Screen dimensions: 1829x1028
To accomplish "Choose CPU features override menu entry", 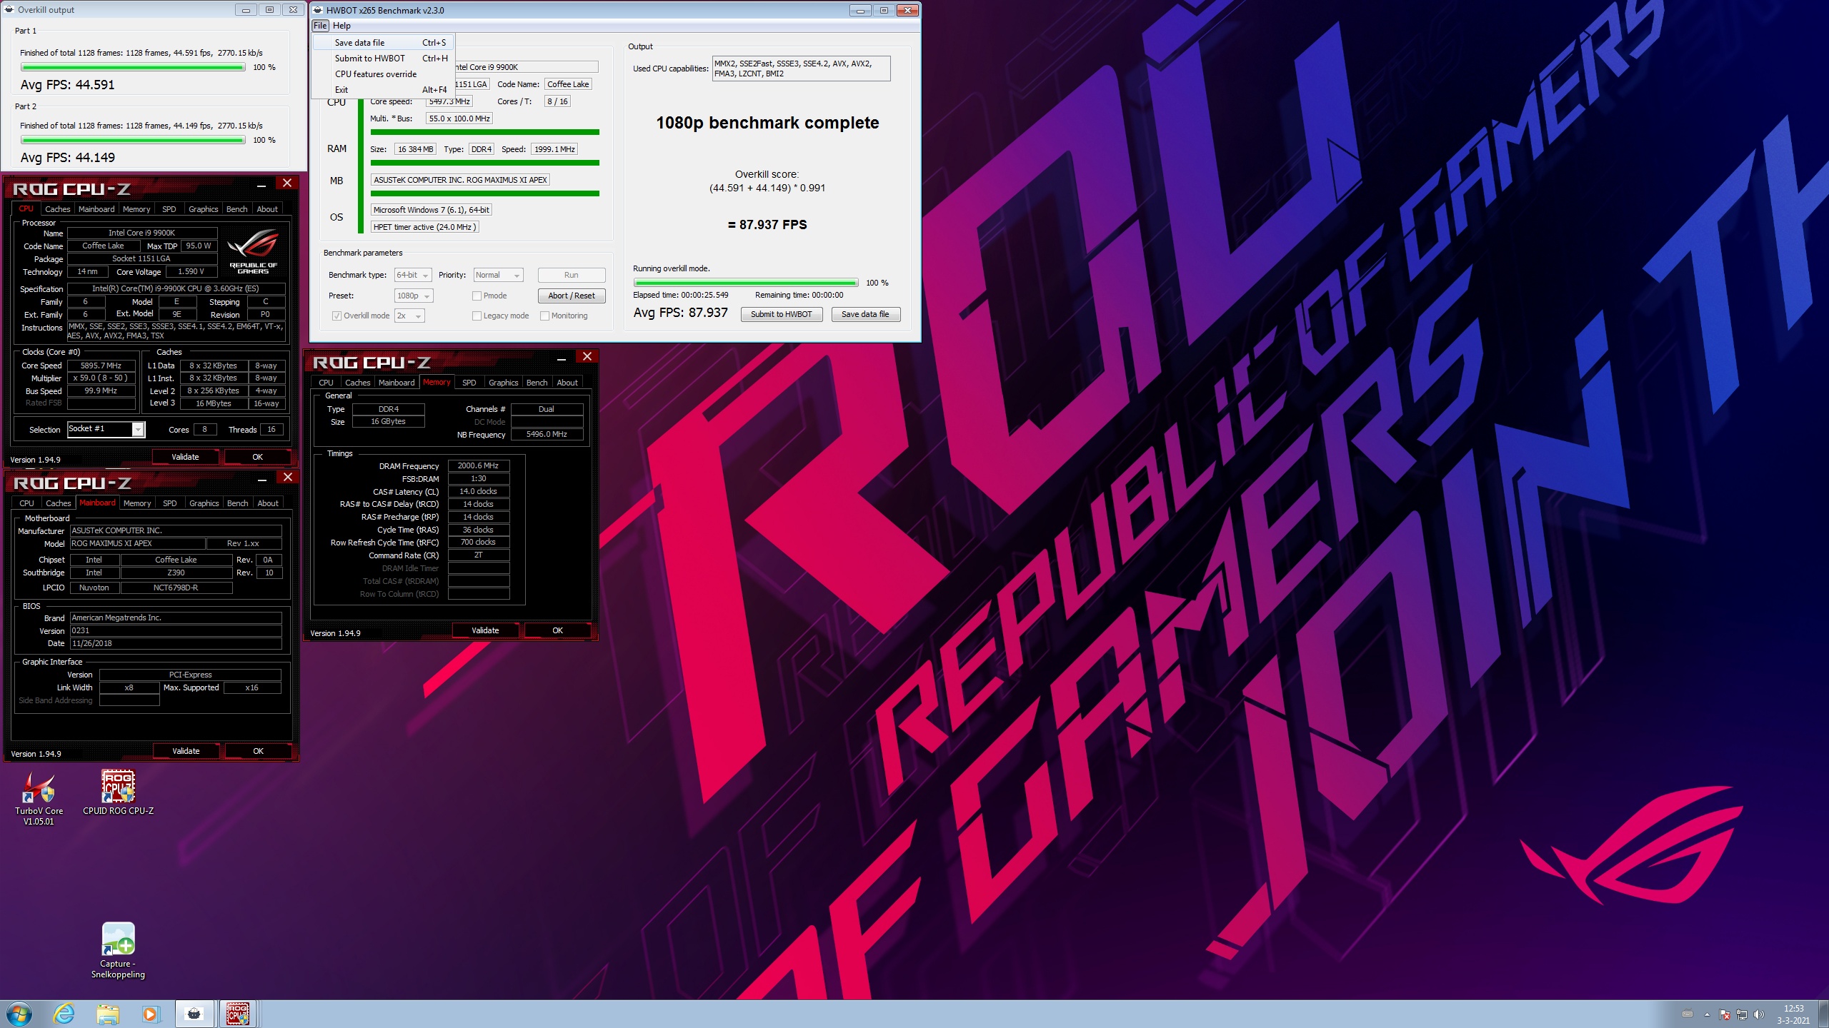I will coord(383,74).
